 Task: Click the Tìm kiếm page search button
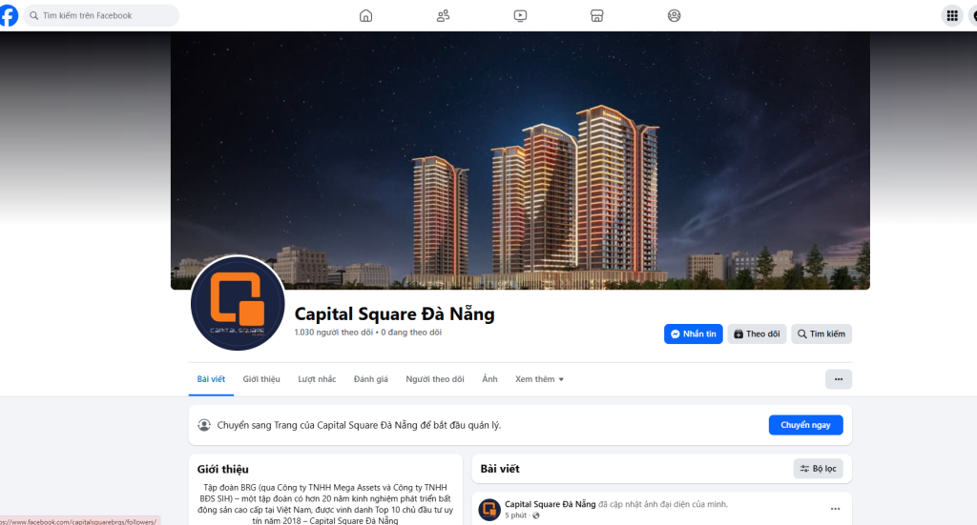point(821,334)
